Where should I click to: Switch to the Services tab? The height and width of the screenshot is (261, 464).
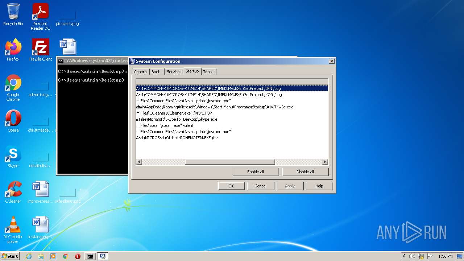174,72
